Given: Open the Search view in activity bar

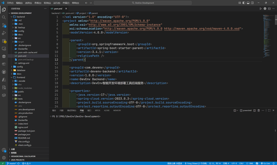Looking at the screenshot, I should pos(4,17).
